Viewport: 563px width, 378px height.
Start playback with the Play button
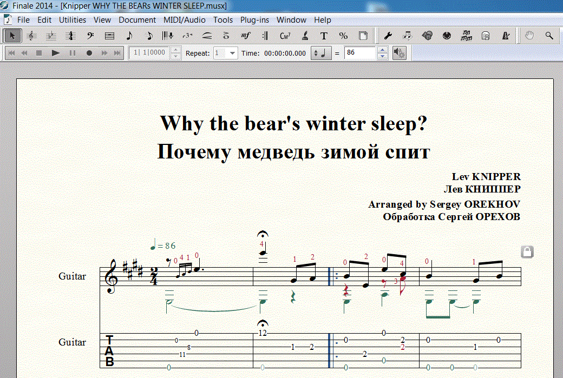tap(55, 53)
